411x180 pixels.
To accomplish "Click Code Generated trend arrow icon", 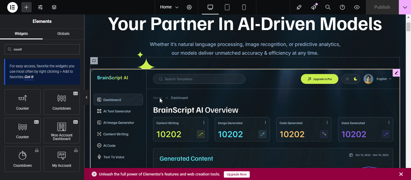I will (x=324, y=134).
